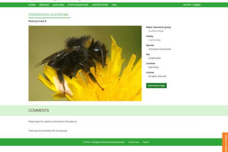Click the 'Major taxonomic group' label
This screenshot has height=152, width=228.
158,27
